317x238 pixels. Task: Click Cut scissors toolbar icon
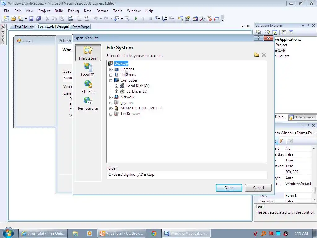pyautogui.click(x=47, y=19)
